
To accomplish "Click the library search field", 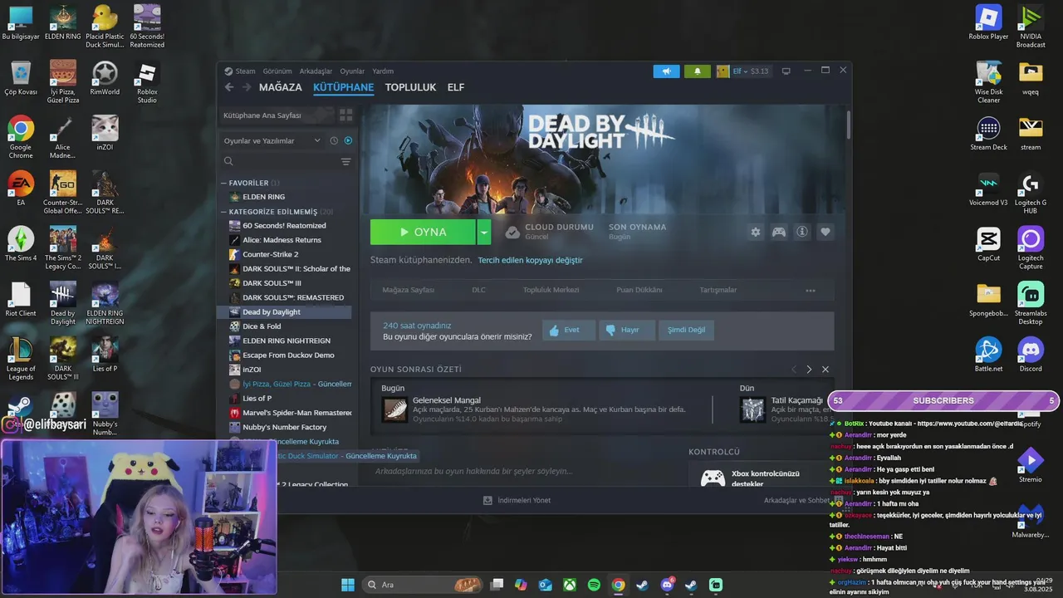I will pos(278,161).
